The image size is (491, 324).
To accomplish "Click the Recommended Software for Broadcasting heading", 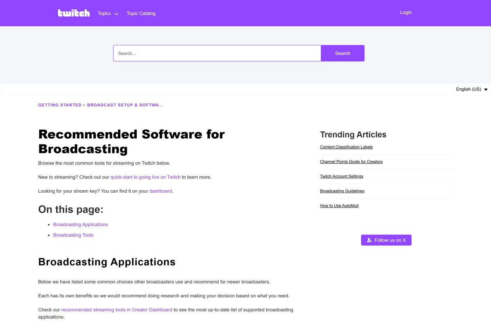I will tap(131, 141).
